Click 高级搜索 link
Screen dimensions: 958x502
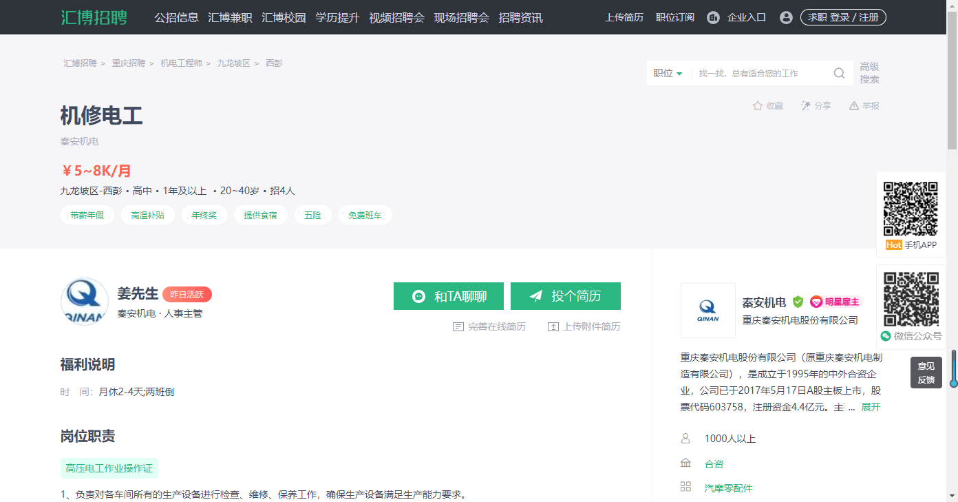869,73
